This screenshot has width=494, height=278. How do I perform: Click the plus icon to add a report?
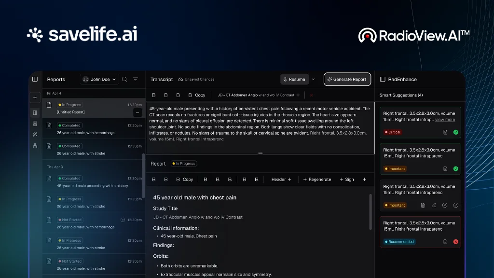click(x=35, y=97)
